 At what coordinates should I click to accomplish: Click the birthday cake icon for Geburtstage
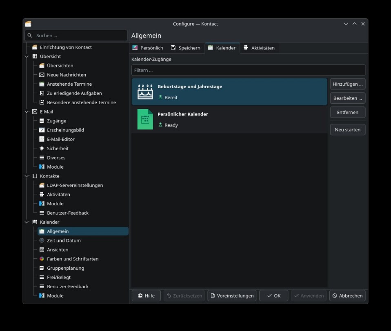[145, 92]
